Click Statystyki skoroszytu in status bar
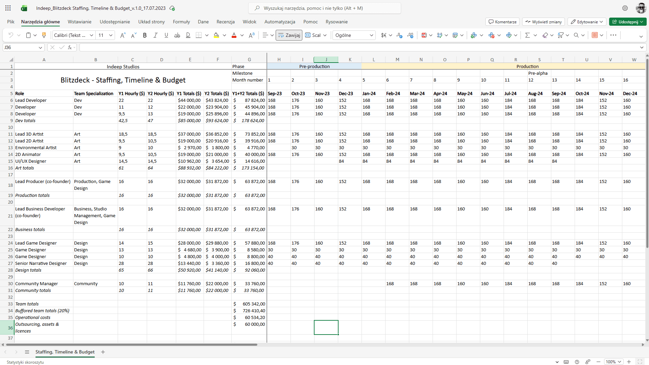This screenshot has width=649, height=365. coord(25,362)
